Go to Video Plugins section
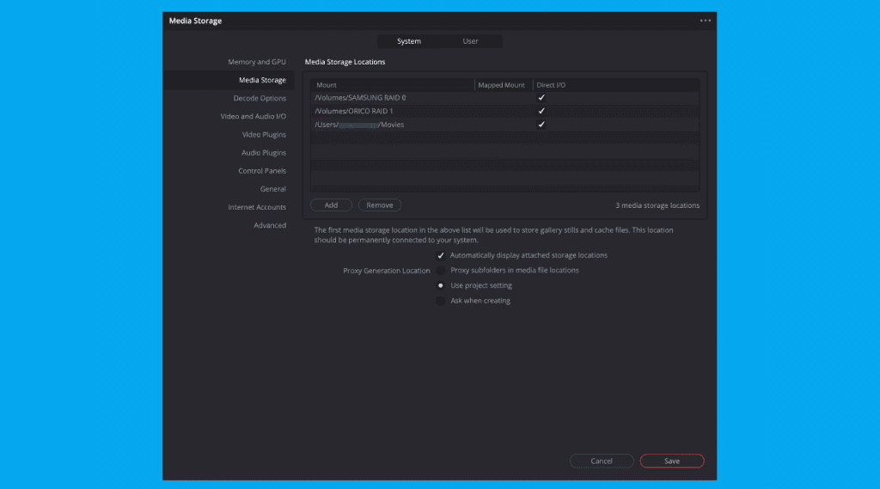The width and height of the screenshot is (880, 489). [264, 134]
